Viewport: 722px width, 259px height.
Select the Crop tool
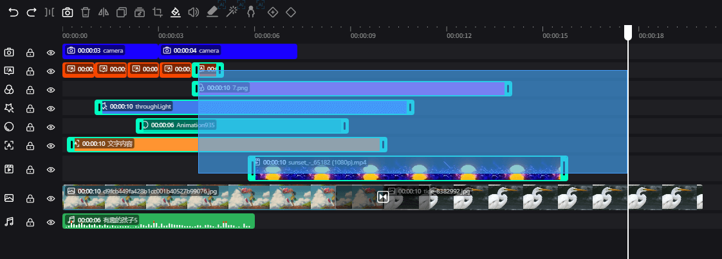tap(158, 12)
